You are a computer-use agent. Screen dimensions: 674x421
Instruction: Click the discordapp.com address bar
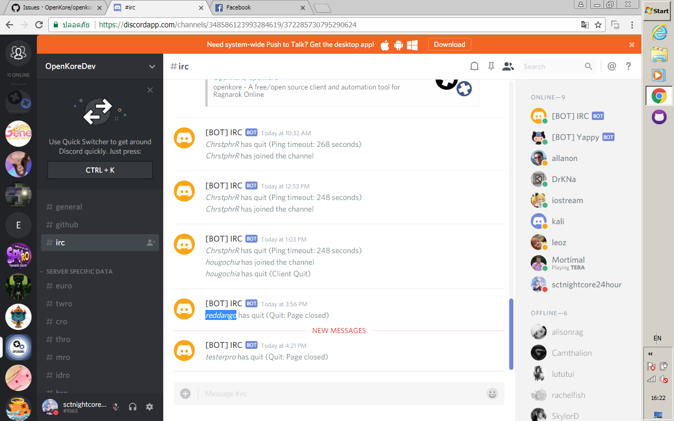tap(328, 25)
